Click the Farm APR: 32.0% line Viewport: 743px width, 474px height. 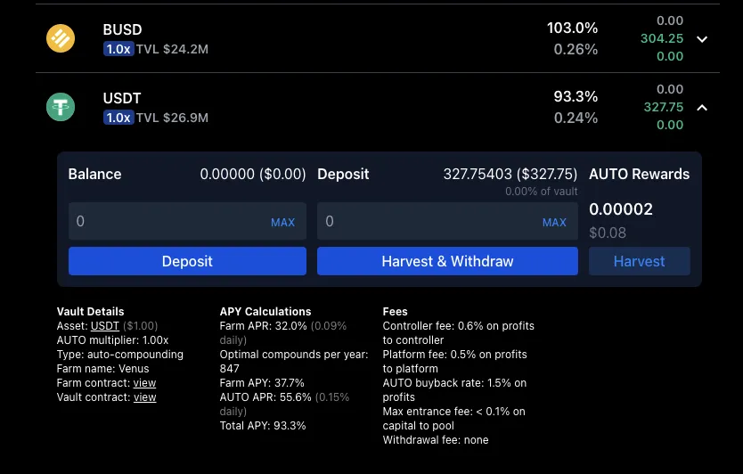283,332
